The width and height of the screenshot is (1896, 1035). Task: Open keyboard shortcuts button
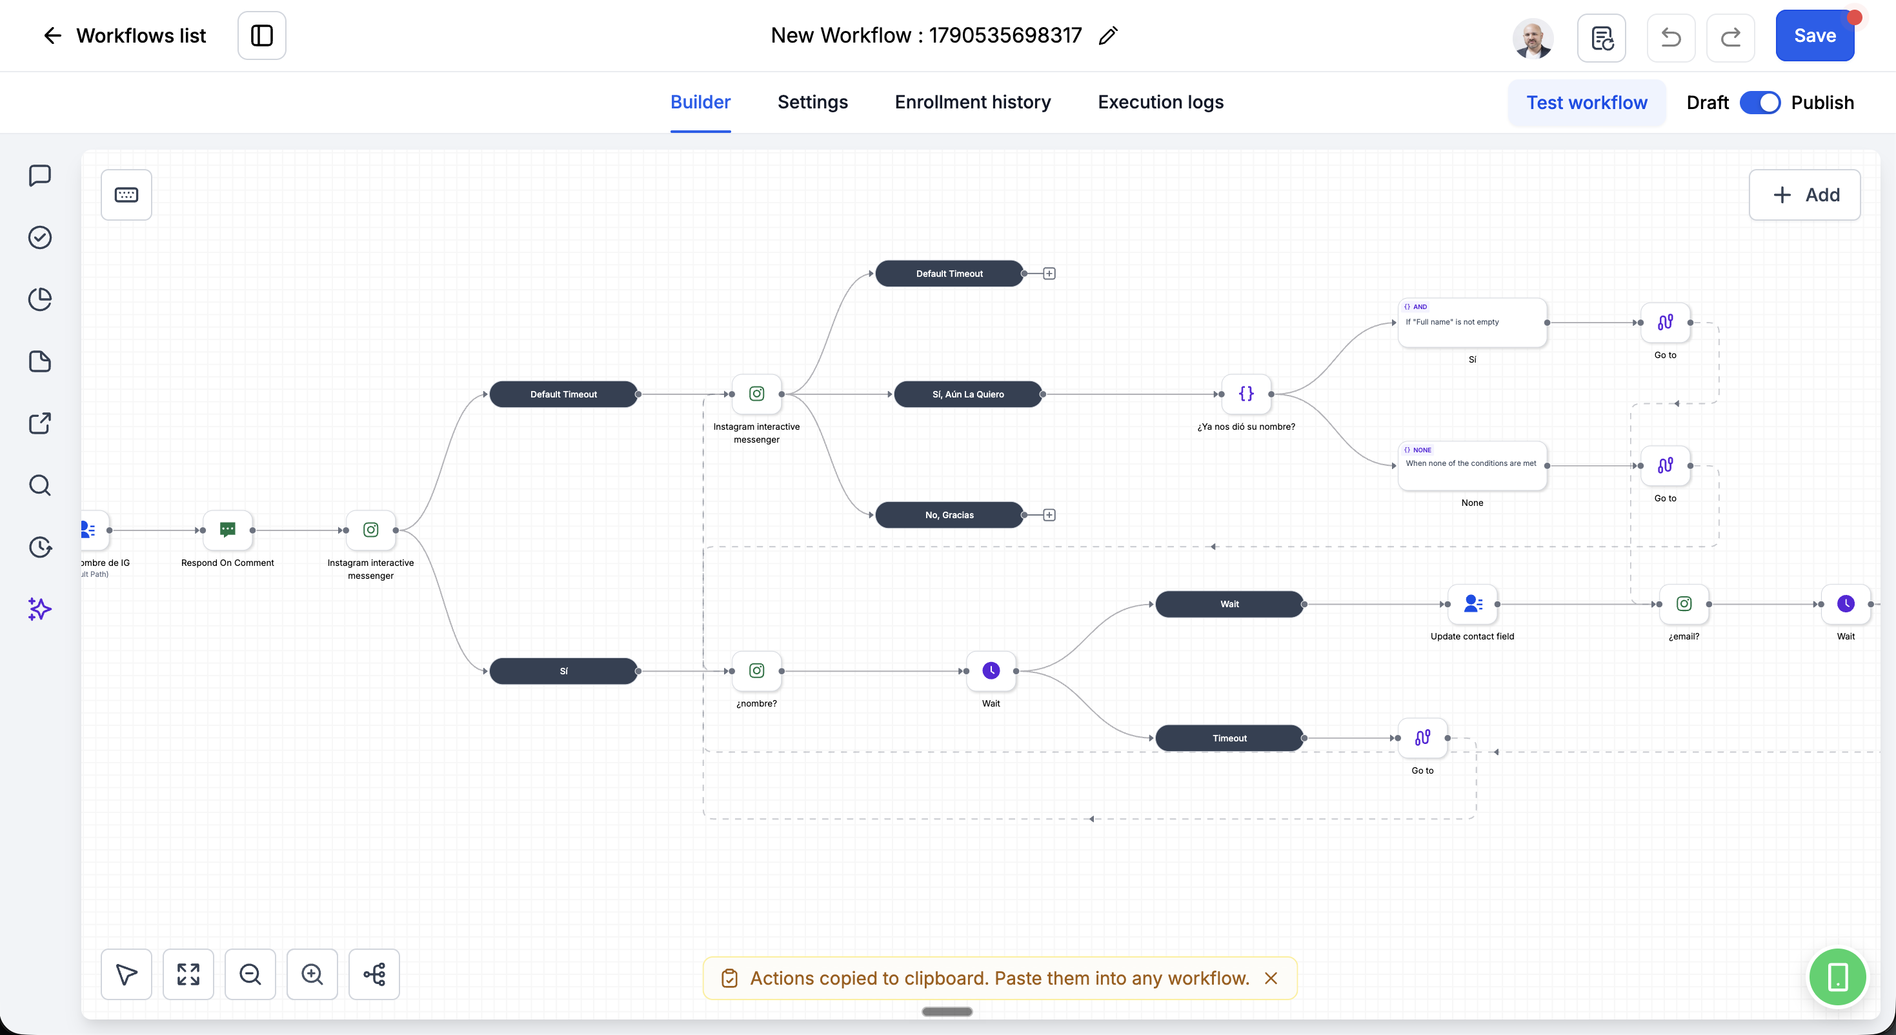point(126,194)
